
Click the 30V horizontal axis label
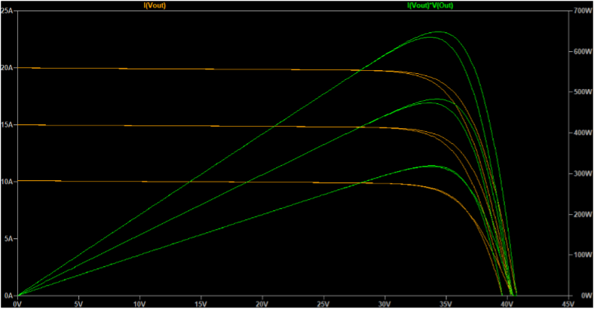[x=384, y=304]
